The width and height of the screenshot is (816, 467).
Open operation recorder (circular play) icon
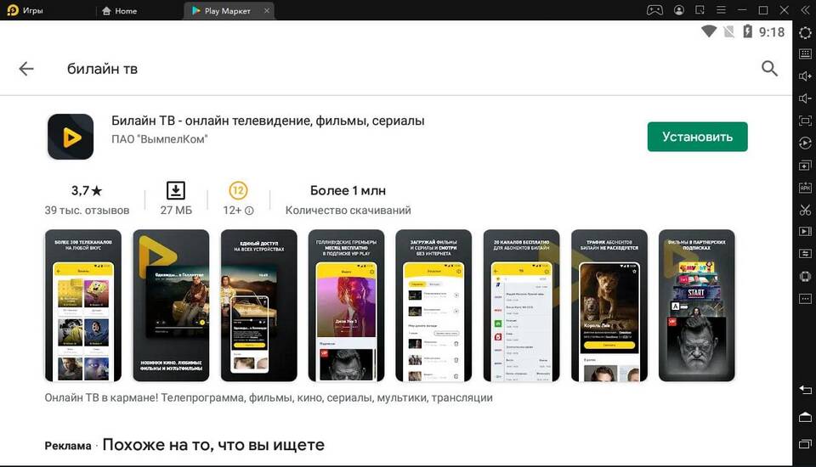point(805,143)
